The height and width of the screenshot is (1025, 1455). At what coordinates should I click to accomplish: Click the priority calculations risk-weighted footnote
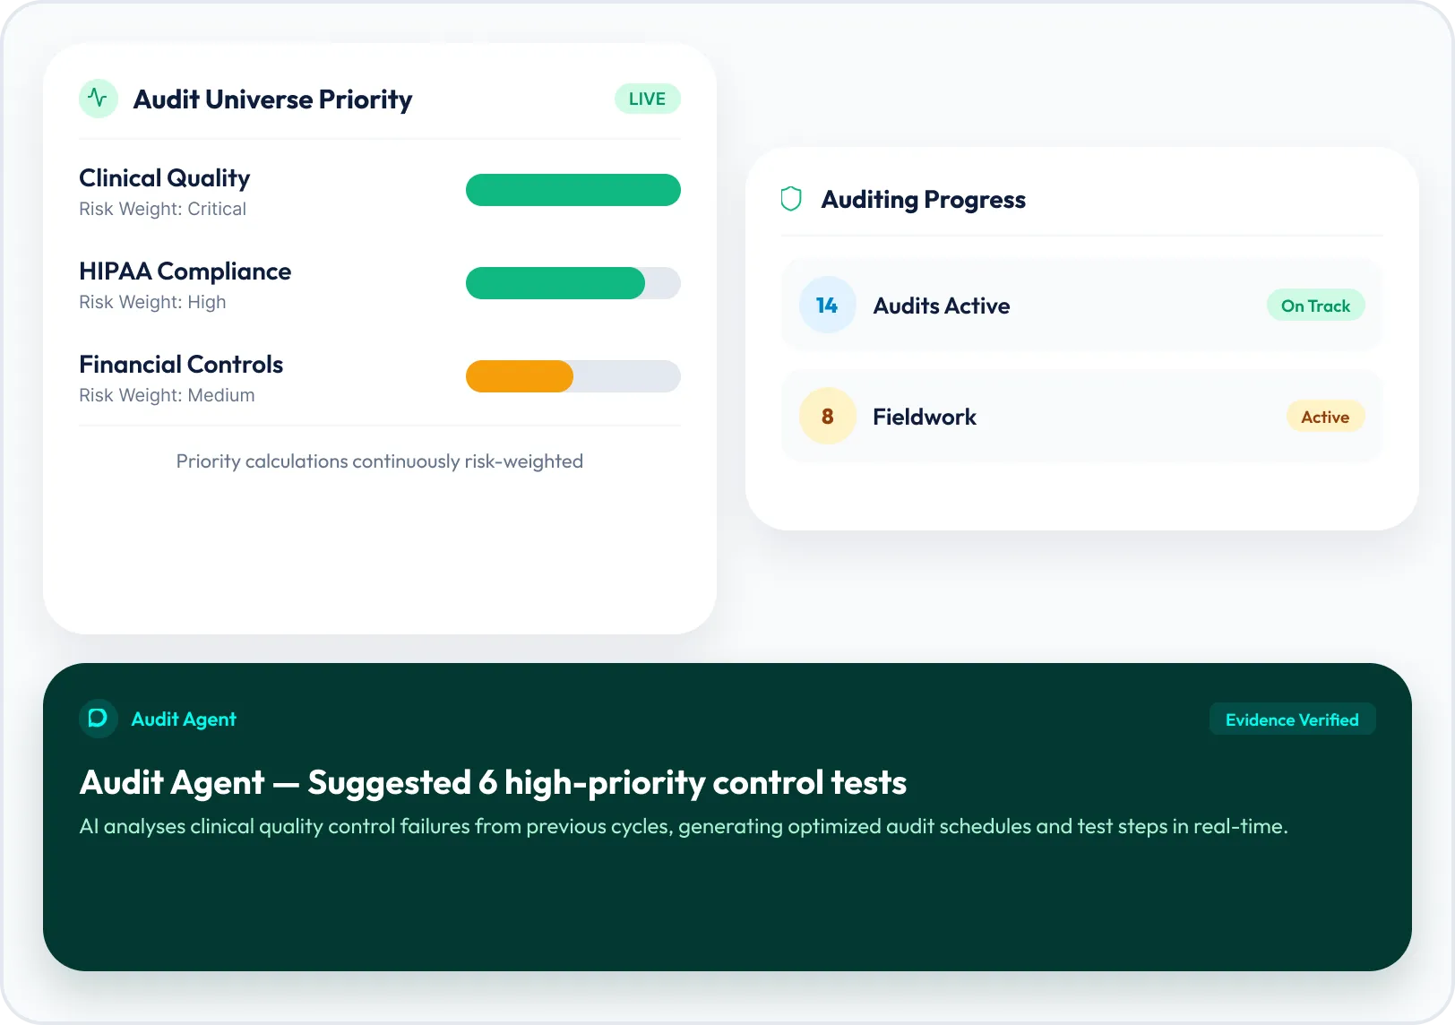(380, 461)
